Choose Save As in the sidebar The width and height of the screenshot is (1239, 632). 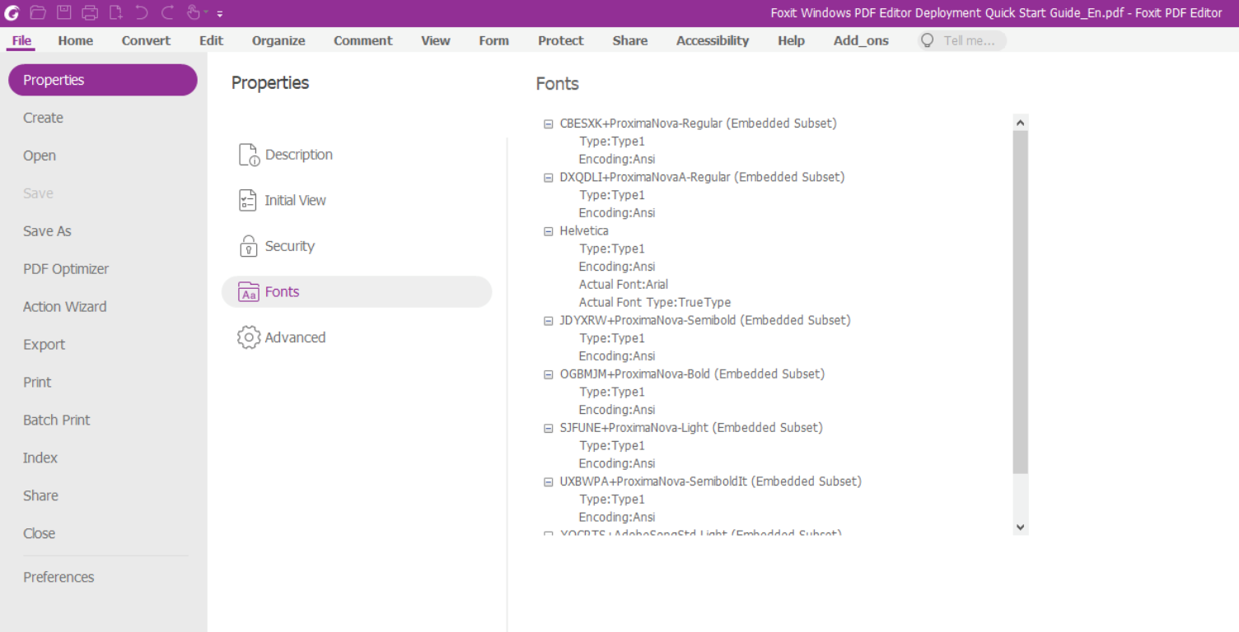point(47,231)
